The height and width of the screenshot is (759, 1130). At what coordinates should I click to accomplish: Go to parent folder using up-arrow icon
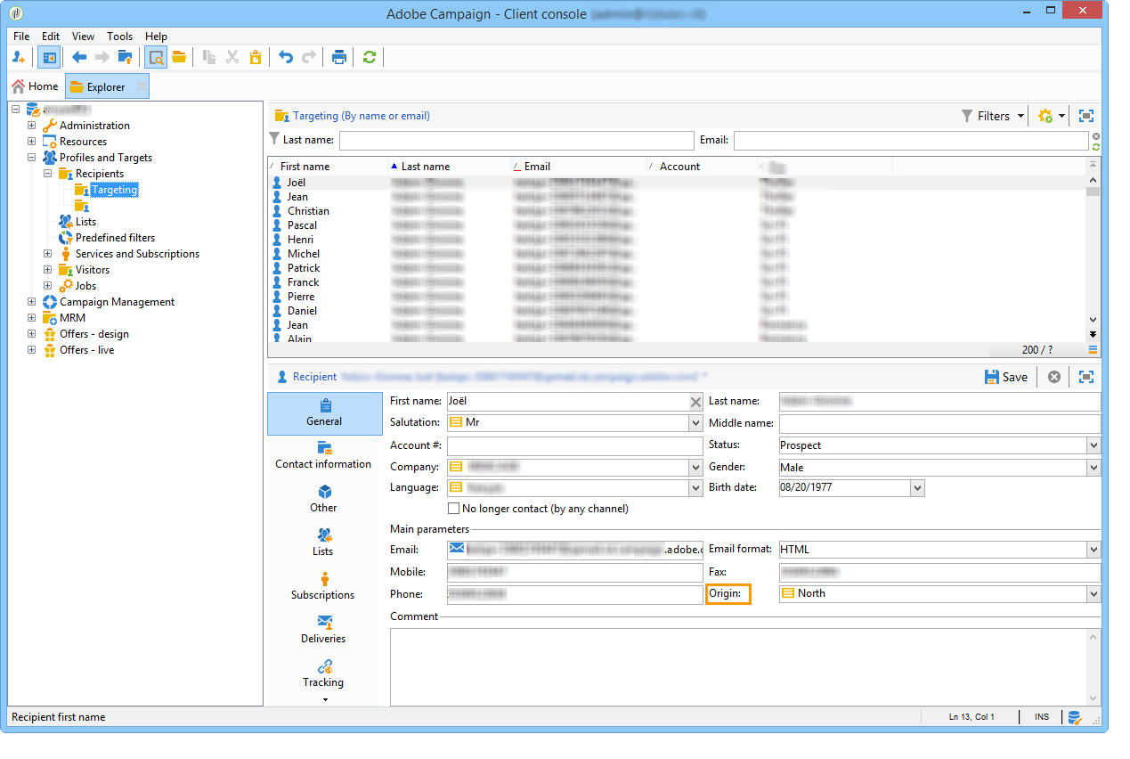coord(125,57)
